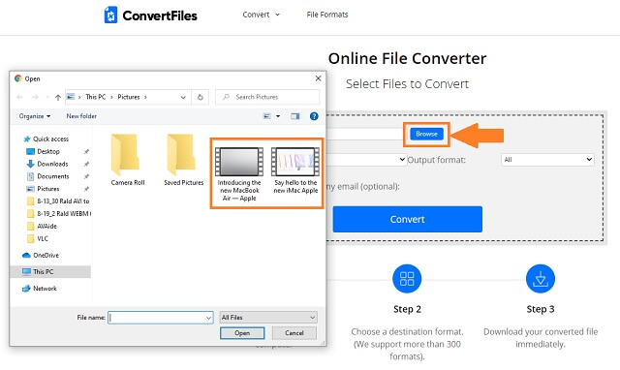Image resolution: width=620 pixels, height=370 pixels.
Task: Open the Output format dropdown showing All
Action: click(x=547, y=160)
